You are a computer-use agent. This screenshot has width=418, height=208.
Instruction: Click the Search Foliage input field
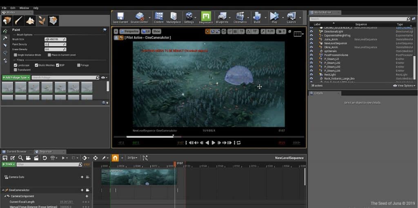tap(66, 77)
